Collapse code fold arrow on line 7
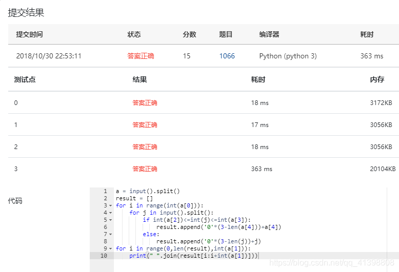This screenshot has width=399, height=272. point(110,234)
